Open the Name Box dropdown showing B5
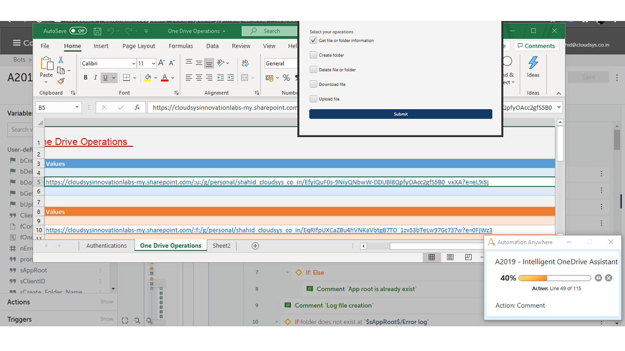 [x=77, y=107]
